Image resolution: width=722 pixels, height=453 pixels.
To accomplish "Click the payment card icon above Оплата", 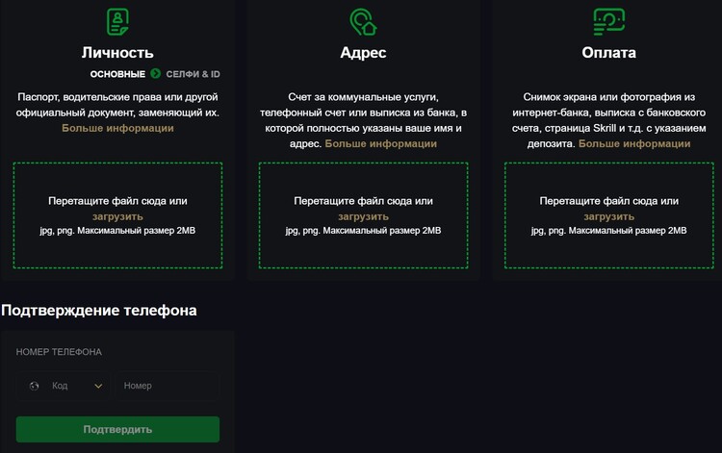I will coord(608,19).
